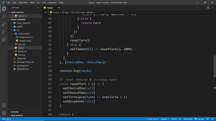Open the Go menu
The image size is (216, 121).
pos(38,2)
